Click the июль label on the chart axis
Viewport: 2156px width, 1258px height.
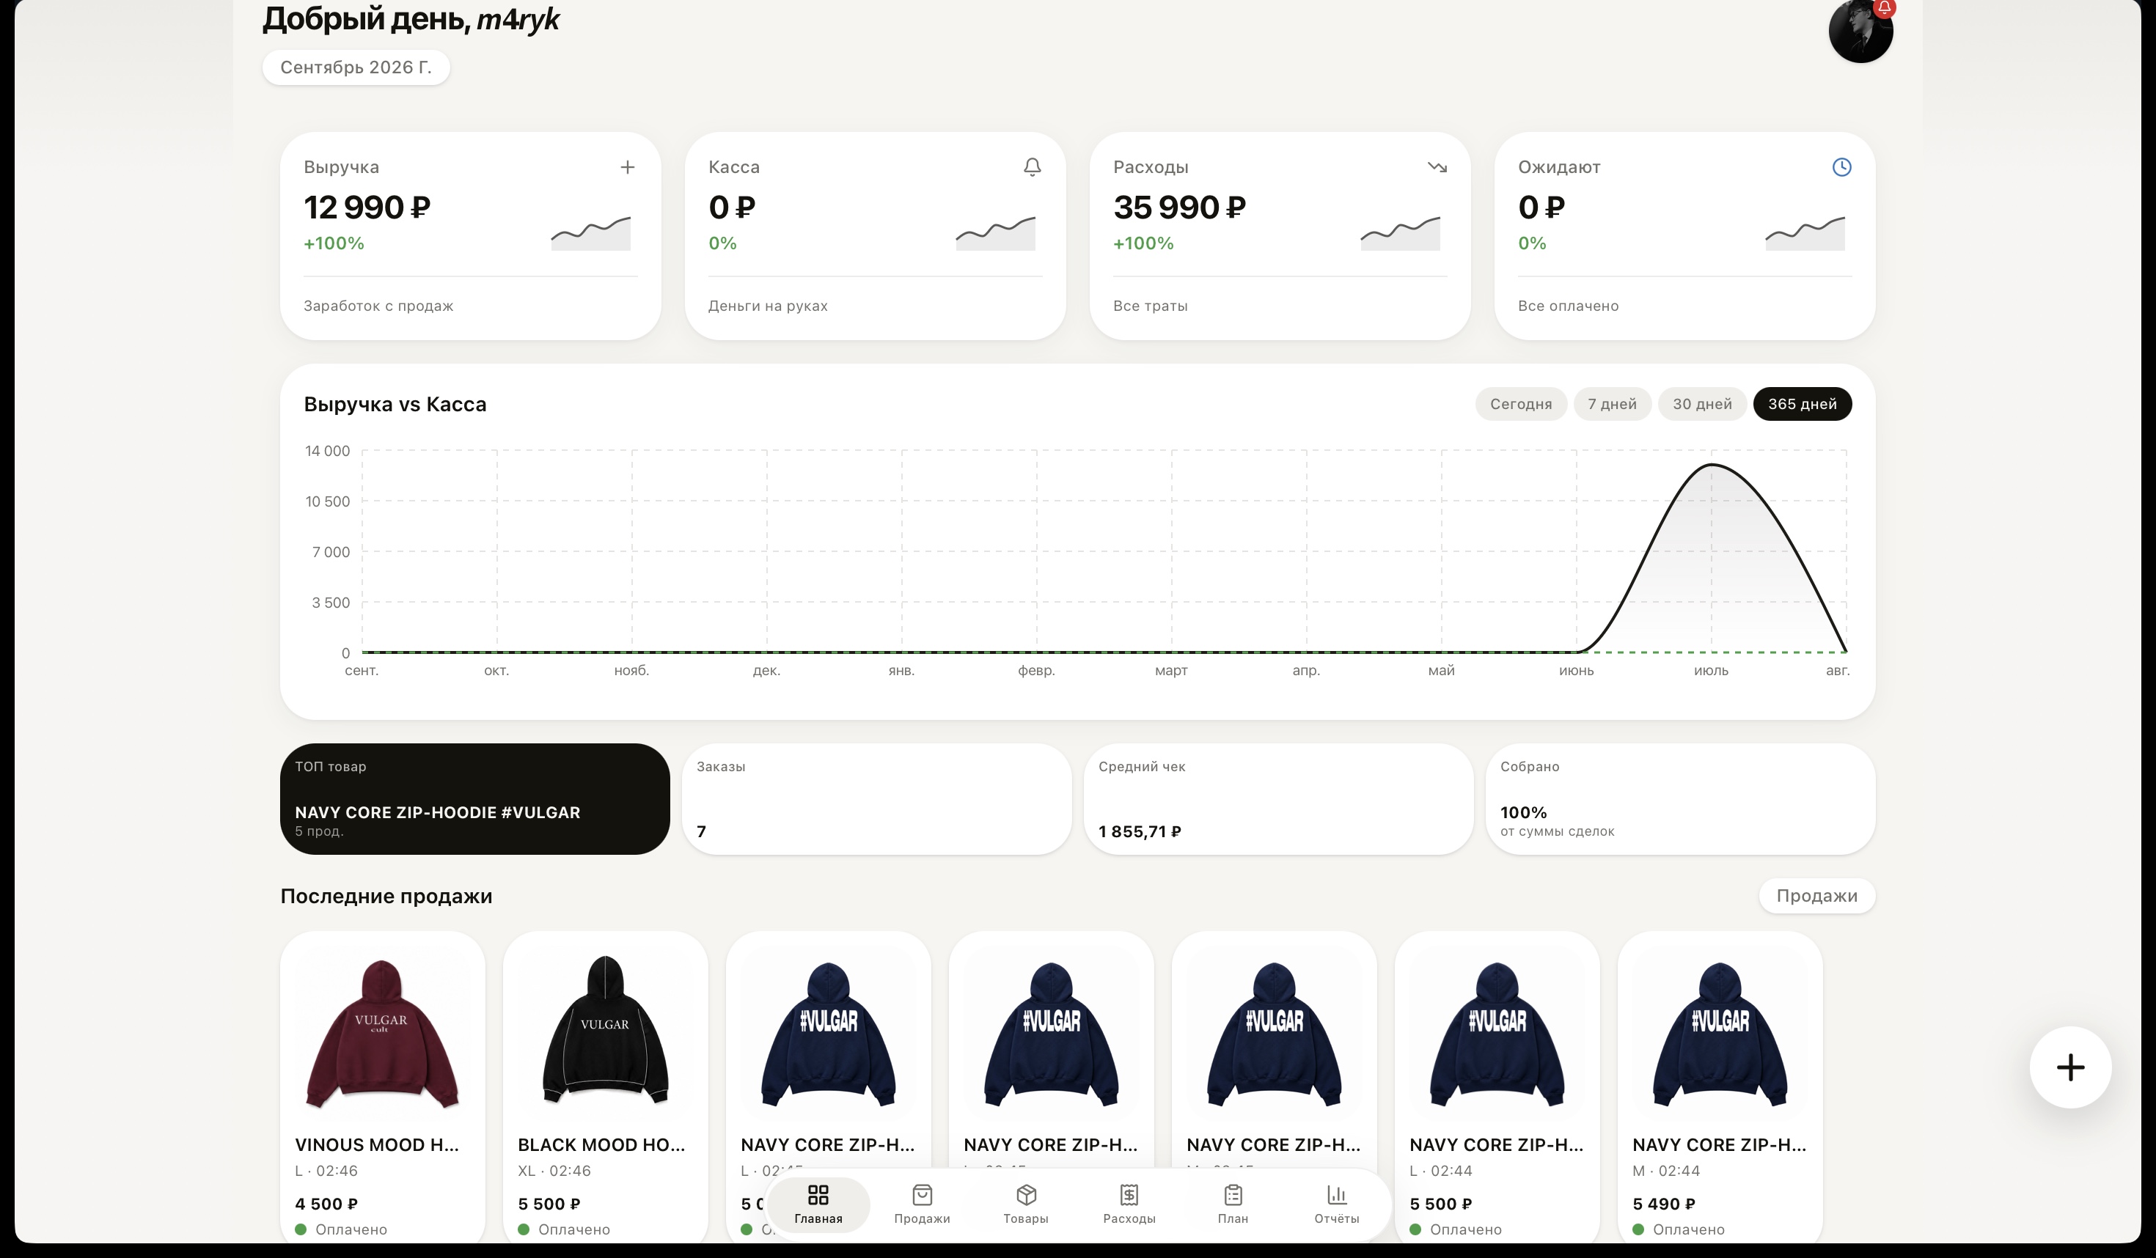click(1710, 671)
